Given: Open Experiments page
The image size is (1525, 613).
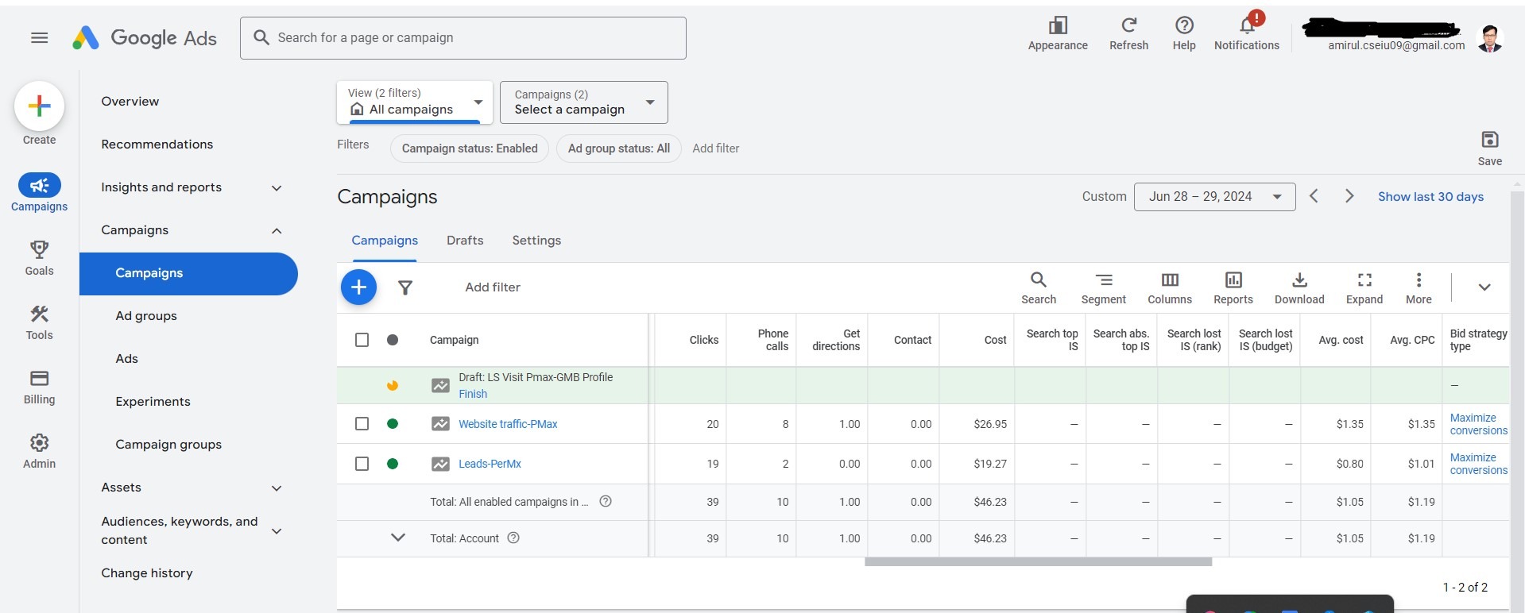Looking at the screenshot, I should point(153,402).
